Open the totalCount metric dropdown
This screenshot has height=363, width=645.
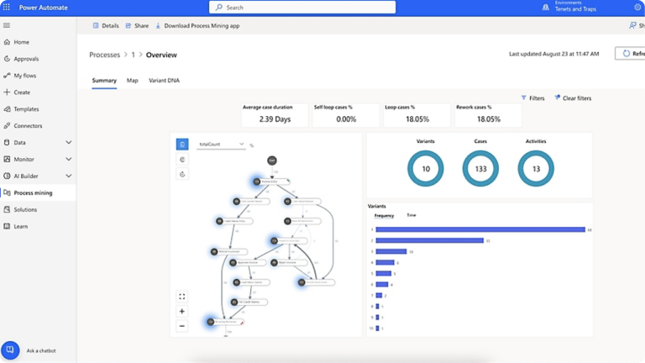(221, 145)
